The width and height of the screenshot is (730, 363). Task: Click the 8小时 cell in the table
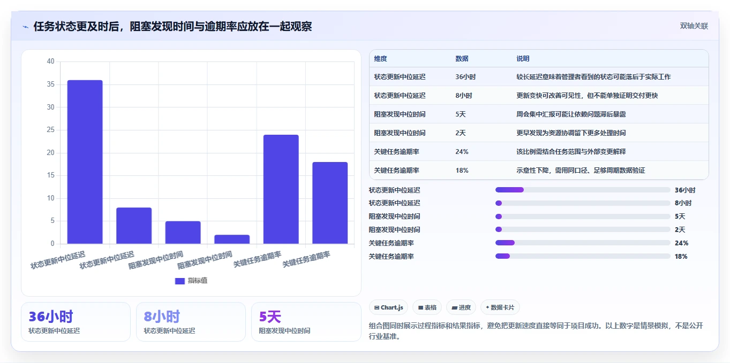click(464, 96)
